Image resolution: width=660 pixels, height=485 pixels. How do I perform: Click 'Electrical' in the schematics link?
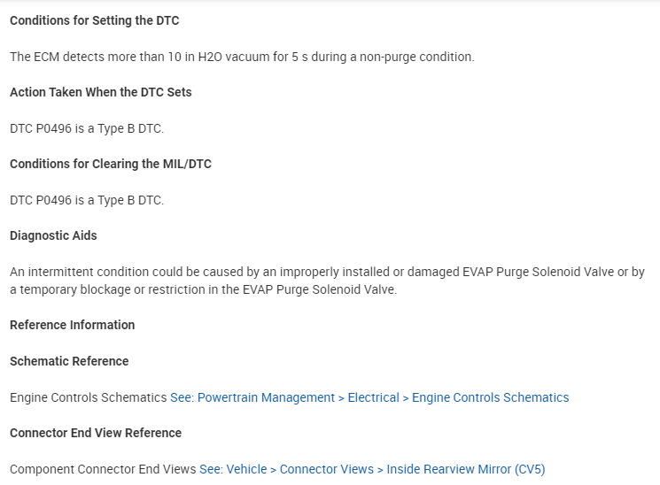pos(373,397)
